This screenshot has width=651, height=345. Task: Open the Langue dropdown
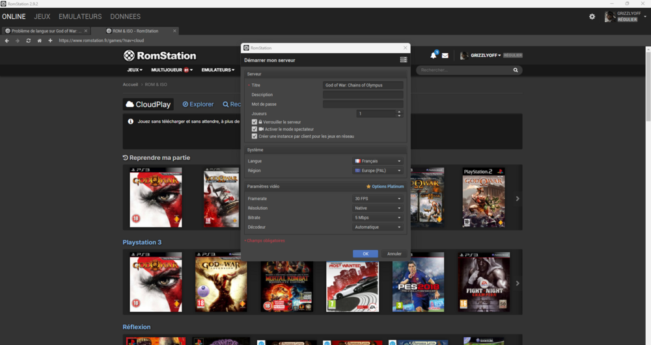[378, 161]
